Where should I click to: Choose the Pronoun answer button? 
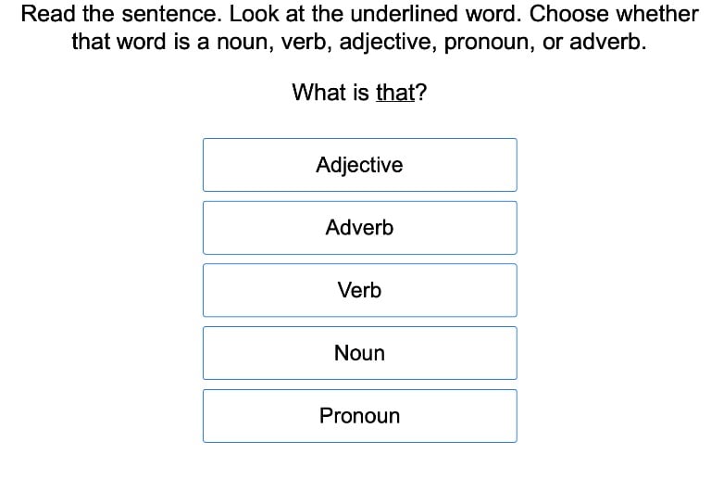coord(359,416)
